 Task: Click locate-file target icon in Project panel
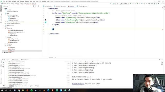[x=34, y=6]
